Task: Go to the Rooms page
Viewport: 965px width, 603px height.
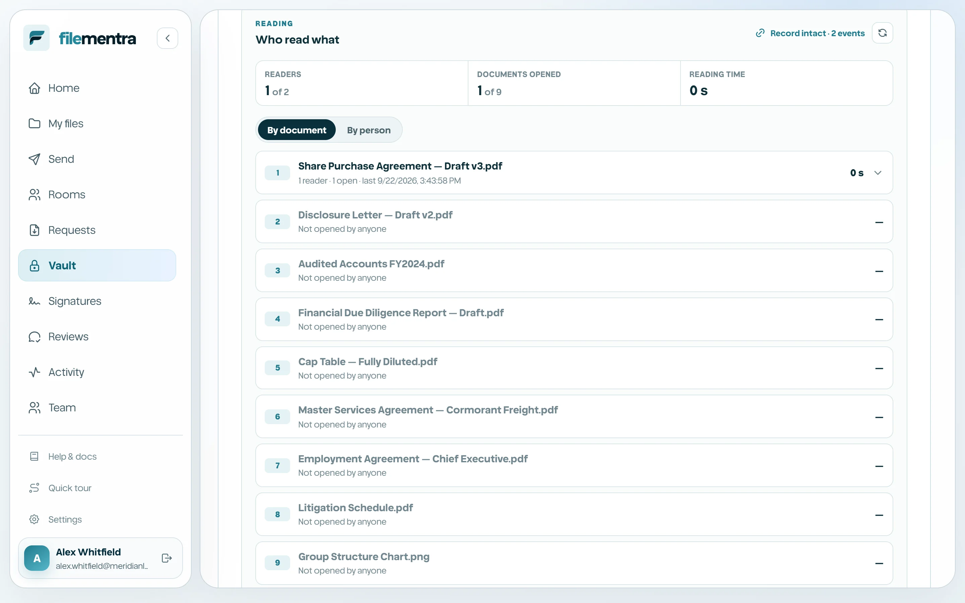Action: click(x=97, y=195)
